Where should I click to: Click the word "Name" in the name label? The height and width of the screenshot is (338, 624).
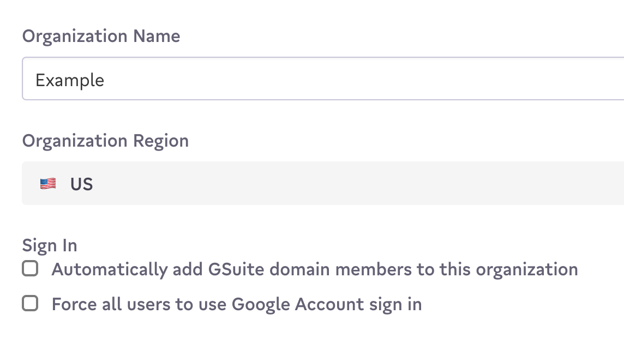click(x=157, y=37)
